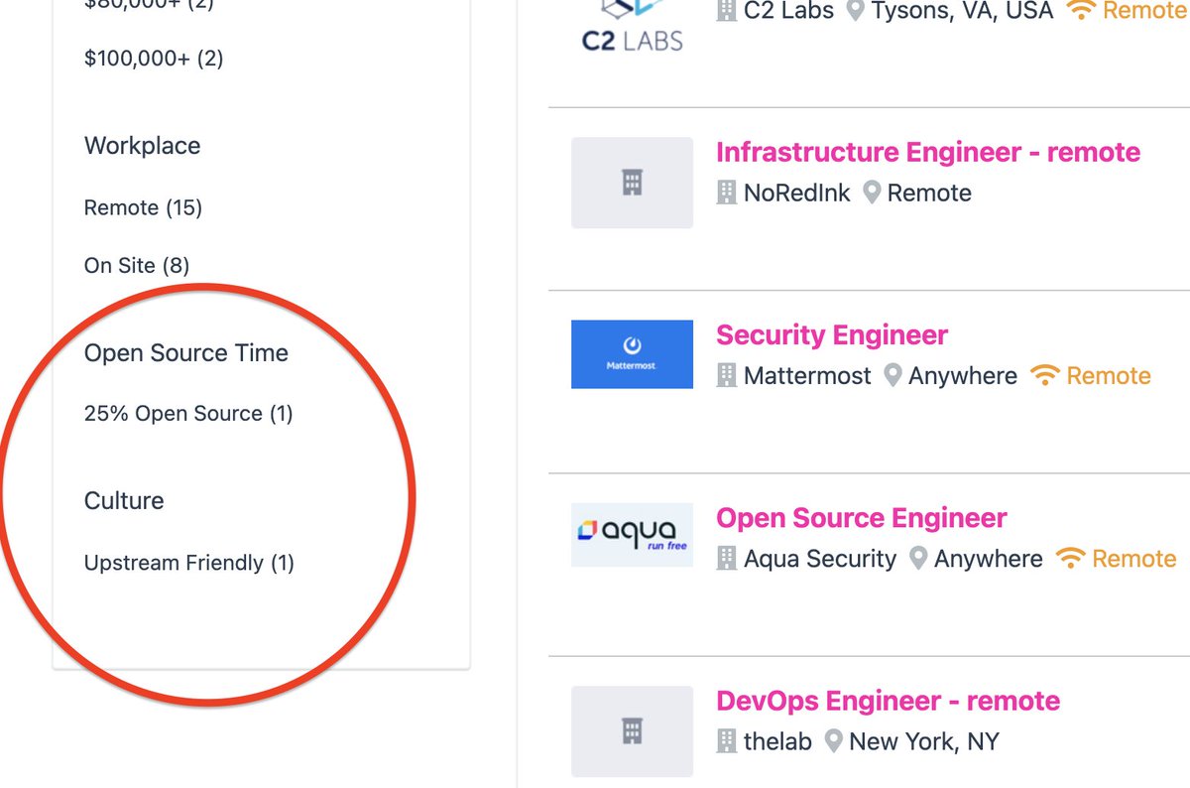Open Infrastructure Engineer - remote job listing
This screenshot has height=788, width=1190.
coord(928,153)
